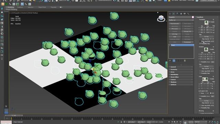Screen dimensions: 220x124
Task: Open the Modifier List dropdown
Action: coord(181,20)
